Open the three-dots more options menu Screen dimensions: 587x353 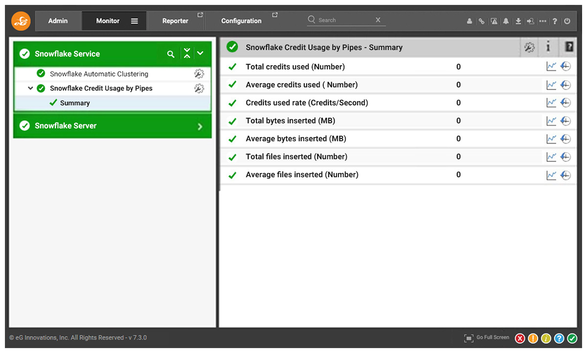[542, 22]
